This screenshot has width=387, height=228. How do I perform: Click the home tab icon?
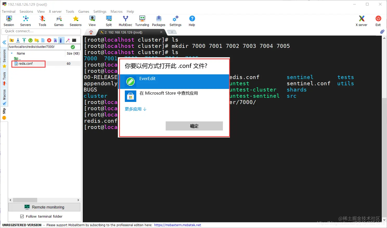(91, 32)
